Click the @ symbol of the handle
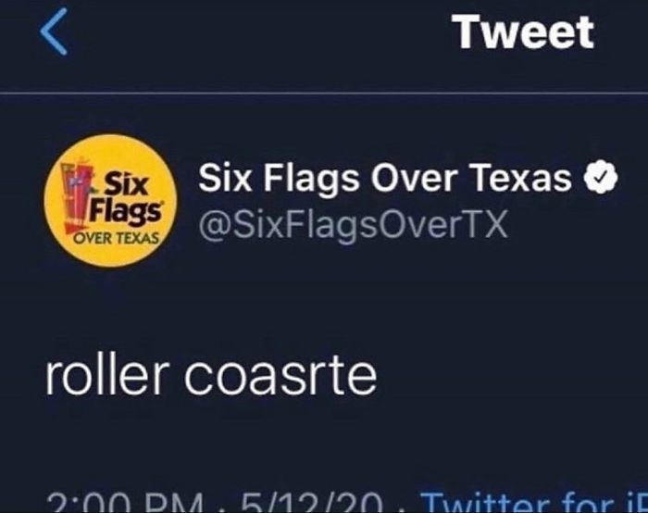 [215, 226]
